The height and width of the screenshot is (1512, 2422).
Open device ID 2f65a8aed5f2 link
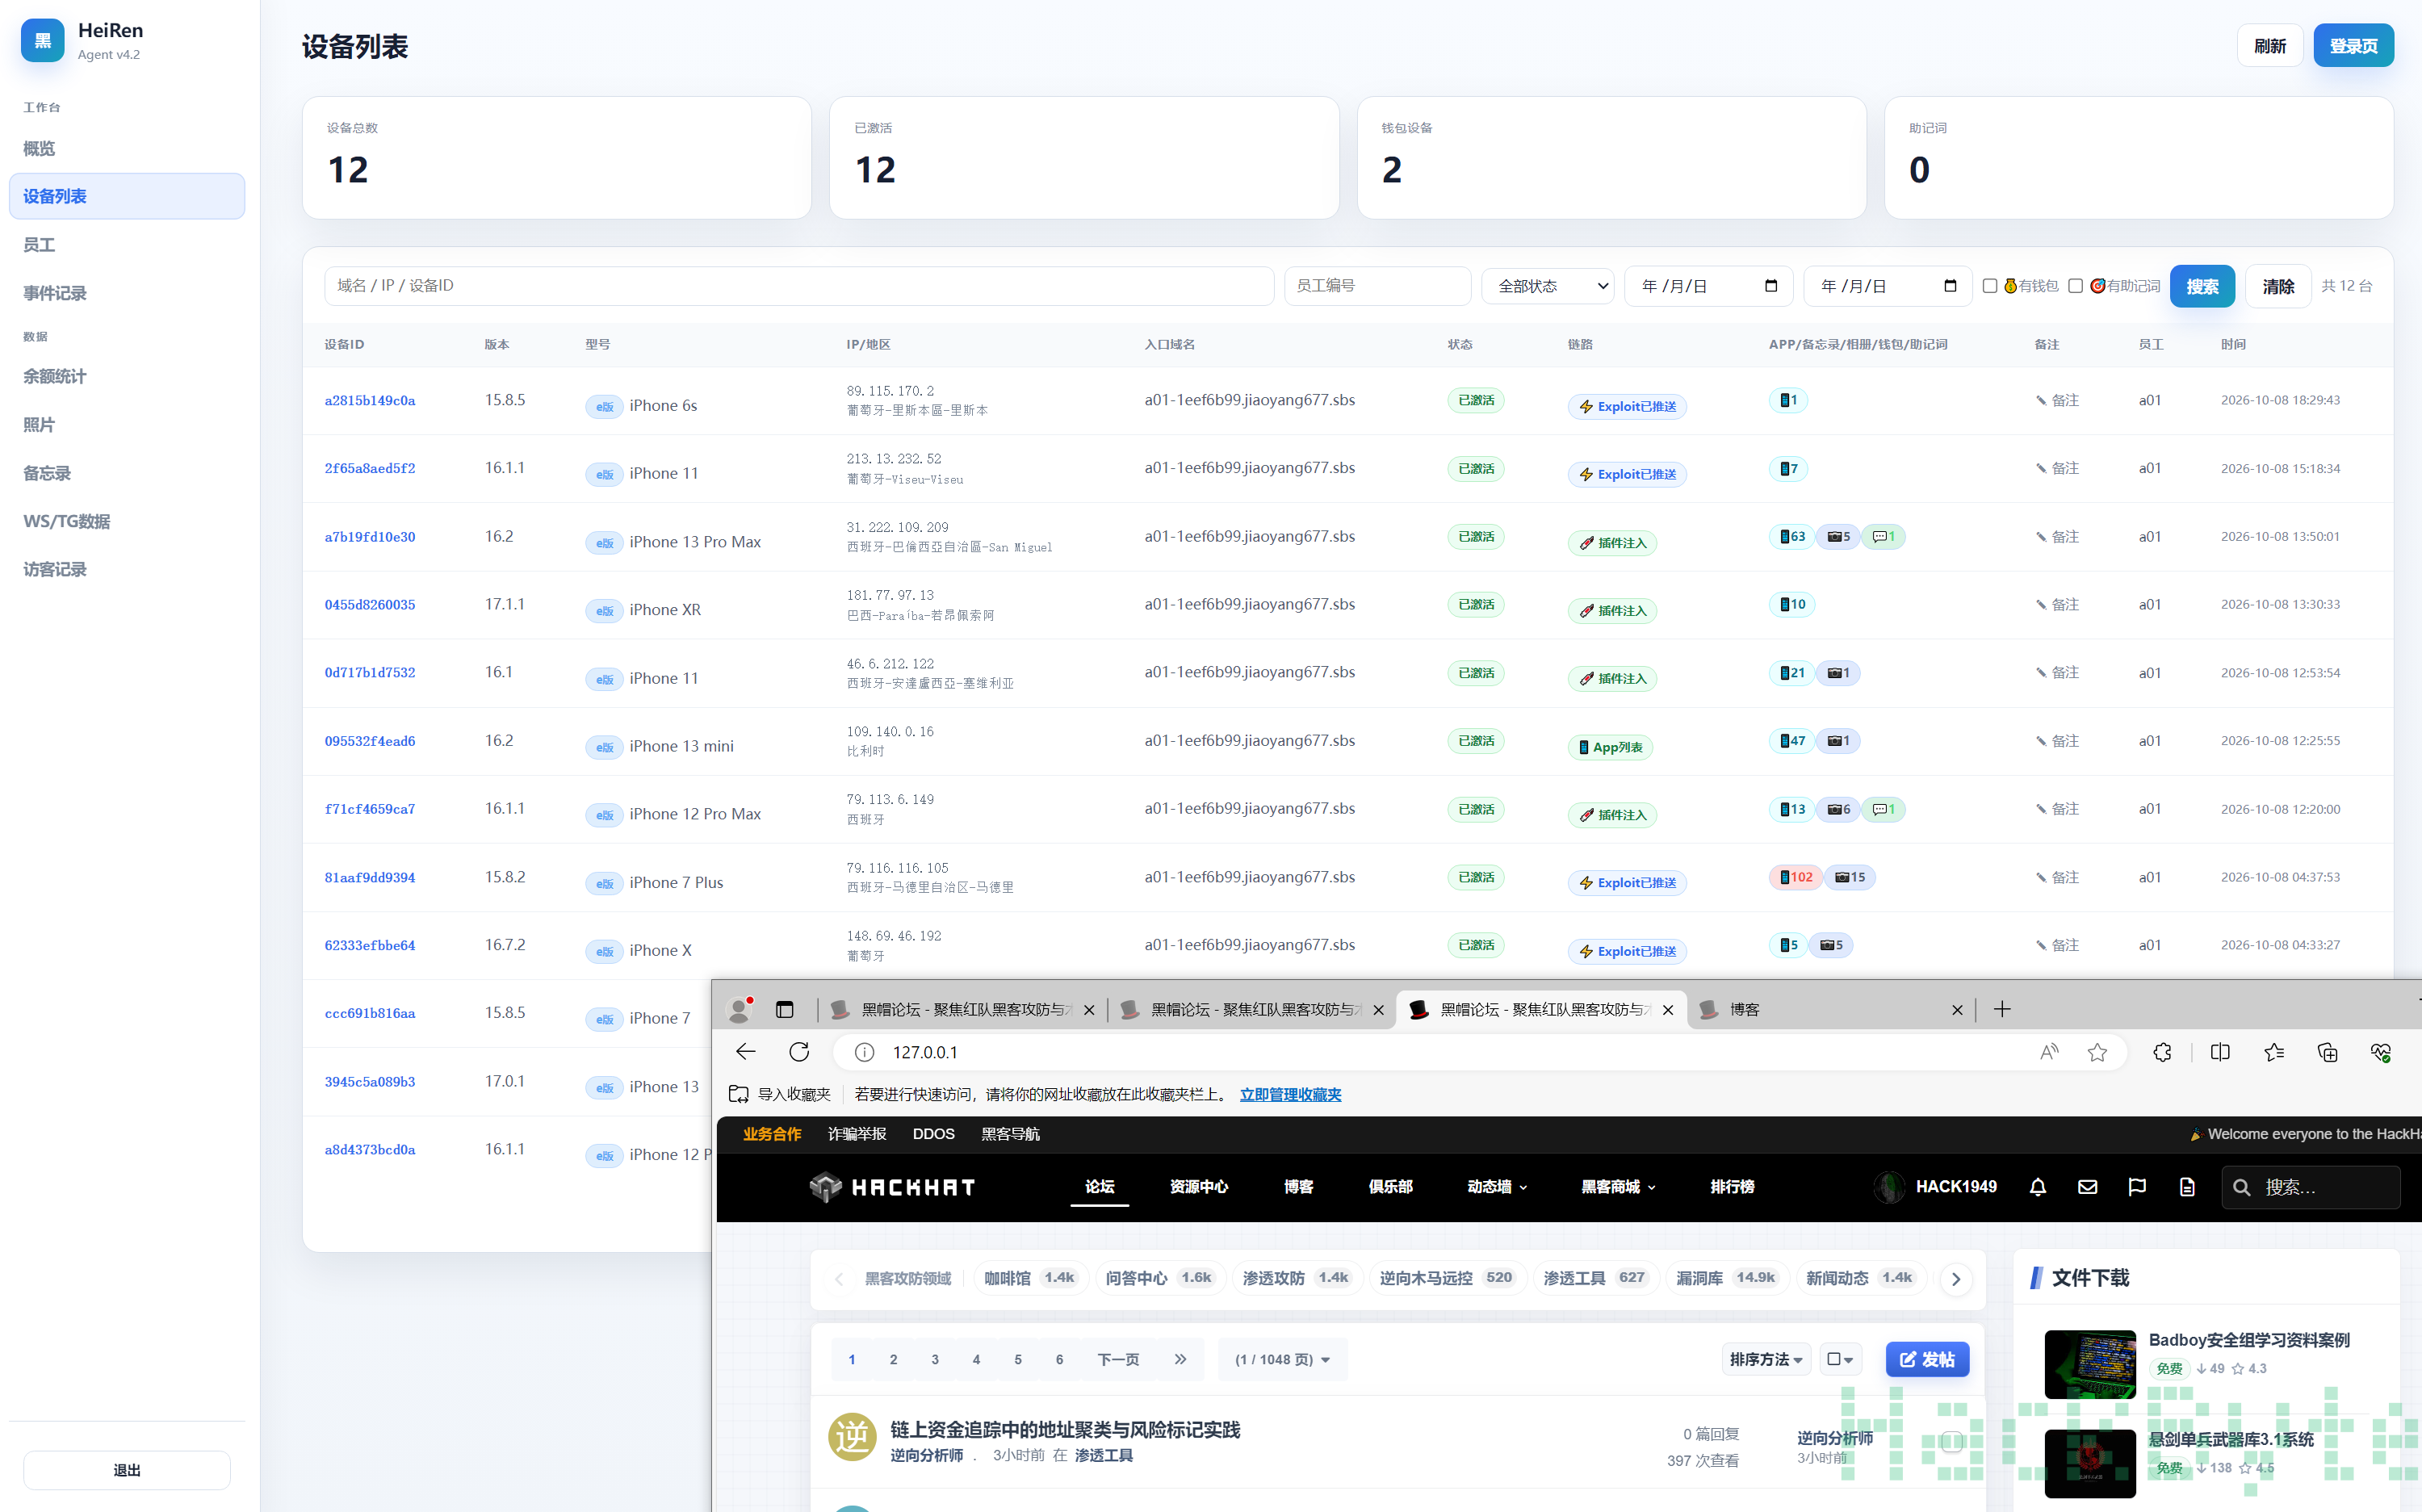point(370,468)
